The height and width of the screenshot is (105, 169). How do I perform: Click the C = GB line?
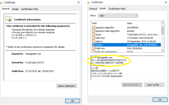(94, 68)
